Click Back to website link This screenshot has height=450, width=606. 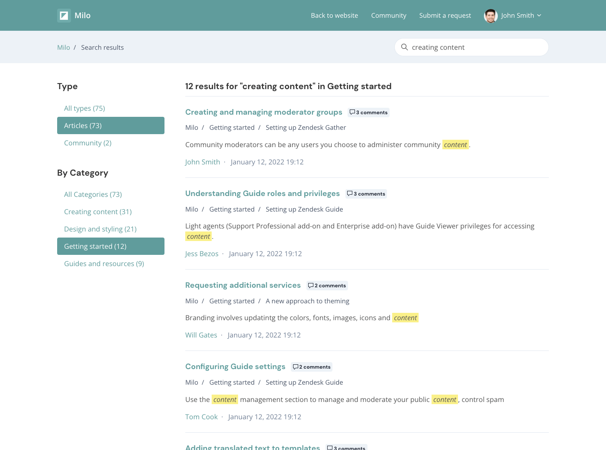click(334, 16)
